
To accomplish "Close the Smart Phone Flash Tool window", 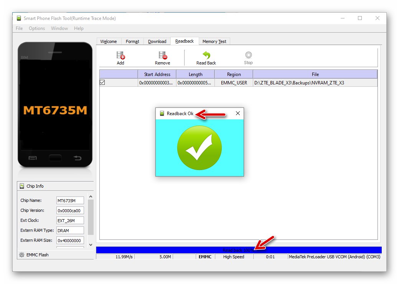I will pyautogui.click(x=378, y=18).
